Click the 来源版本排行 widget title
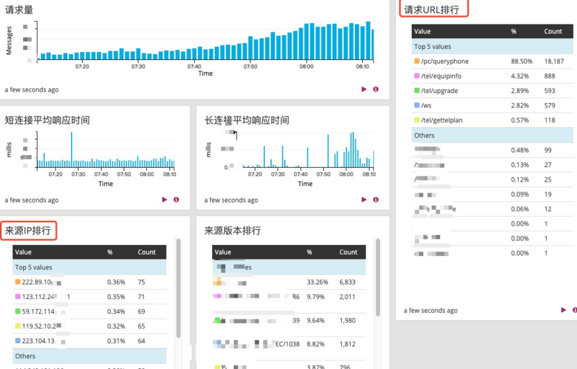 (232, 231)
